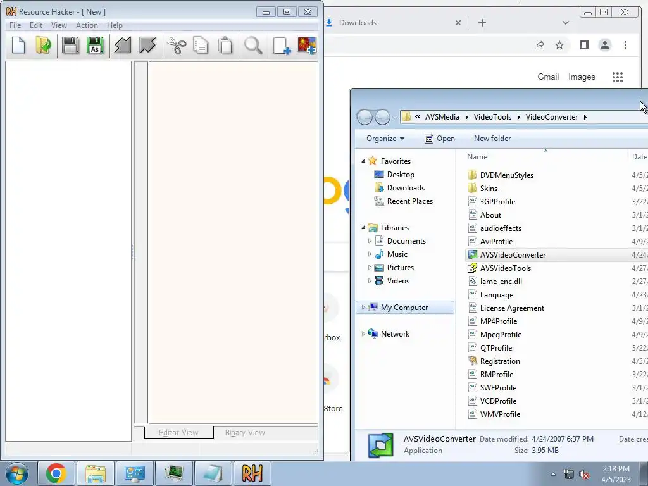Collapse the Favorites group
Viewport: 648px width, 486px height.
[363, 161]
